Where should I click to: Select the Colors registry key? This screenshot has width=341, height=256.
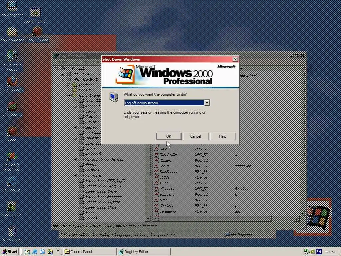pos(90,111)
